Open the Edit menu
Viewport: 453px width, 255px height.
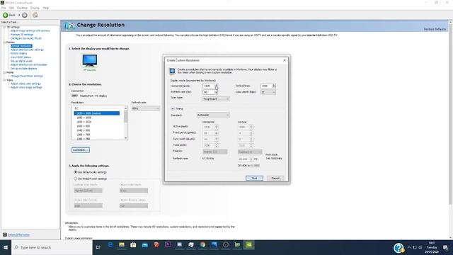coord(11,8)
